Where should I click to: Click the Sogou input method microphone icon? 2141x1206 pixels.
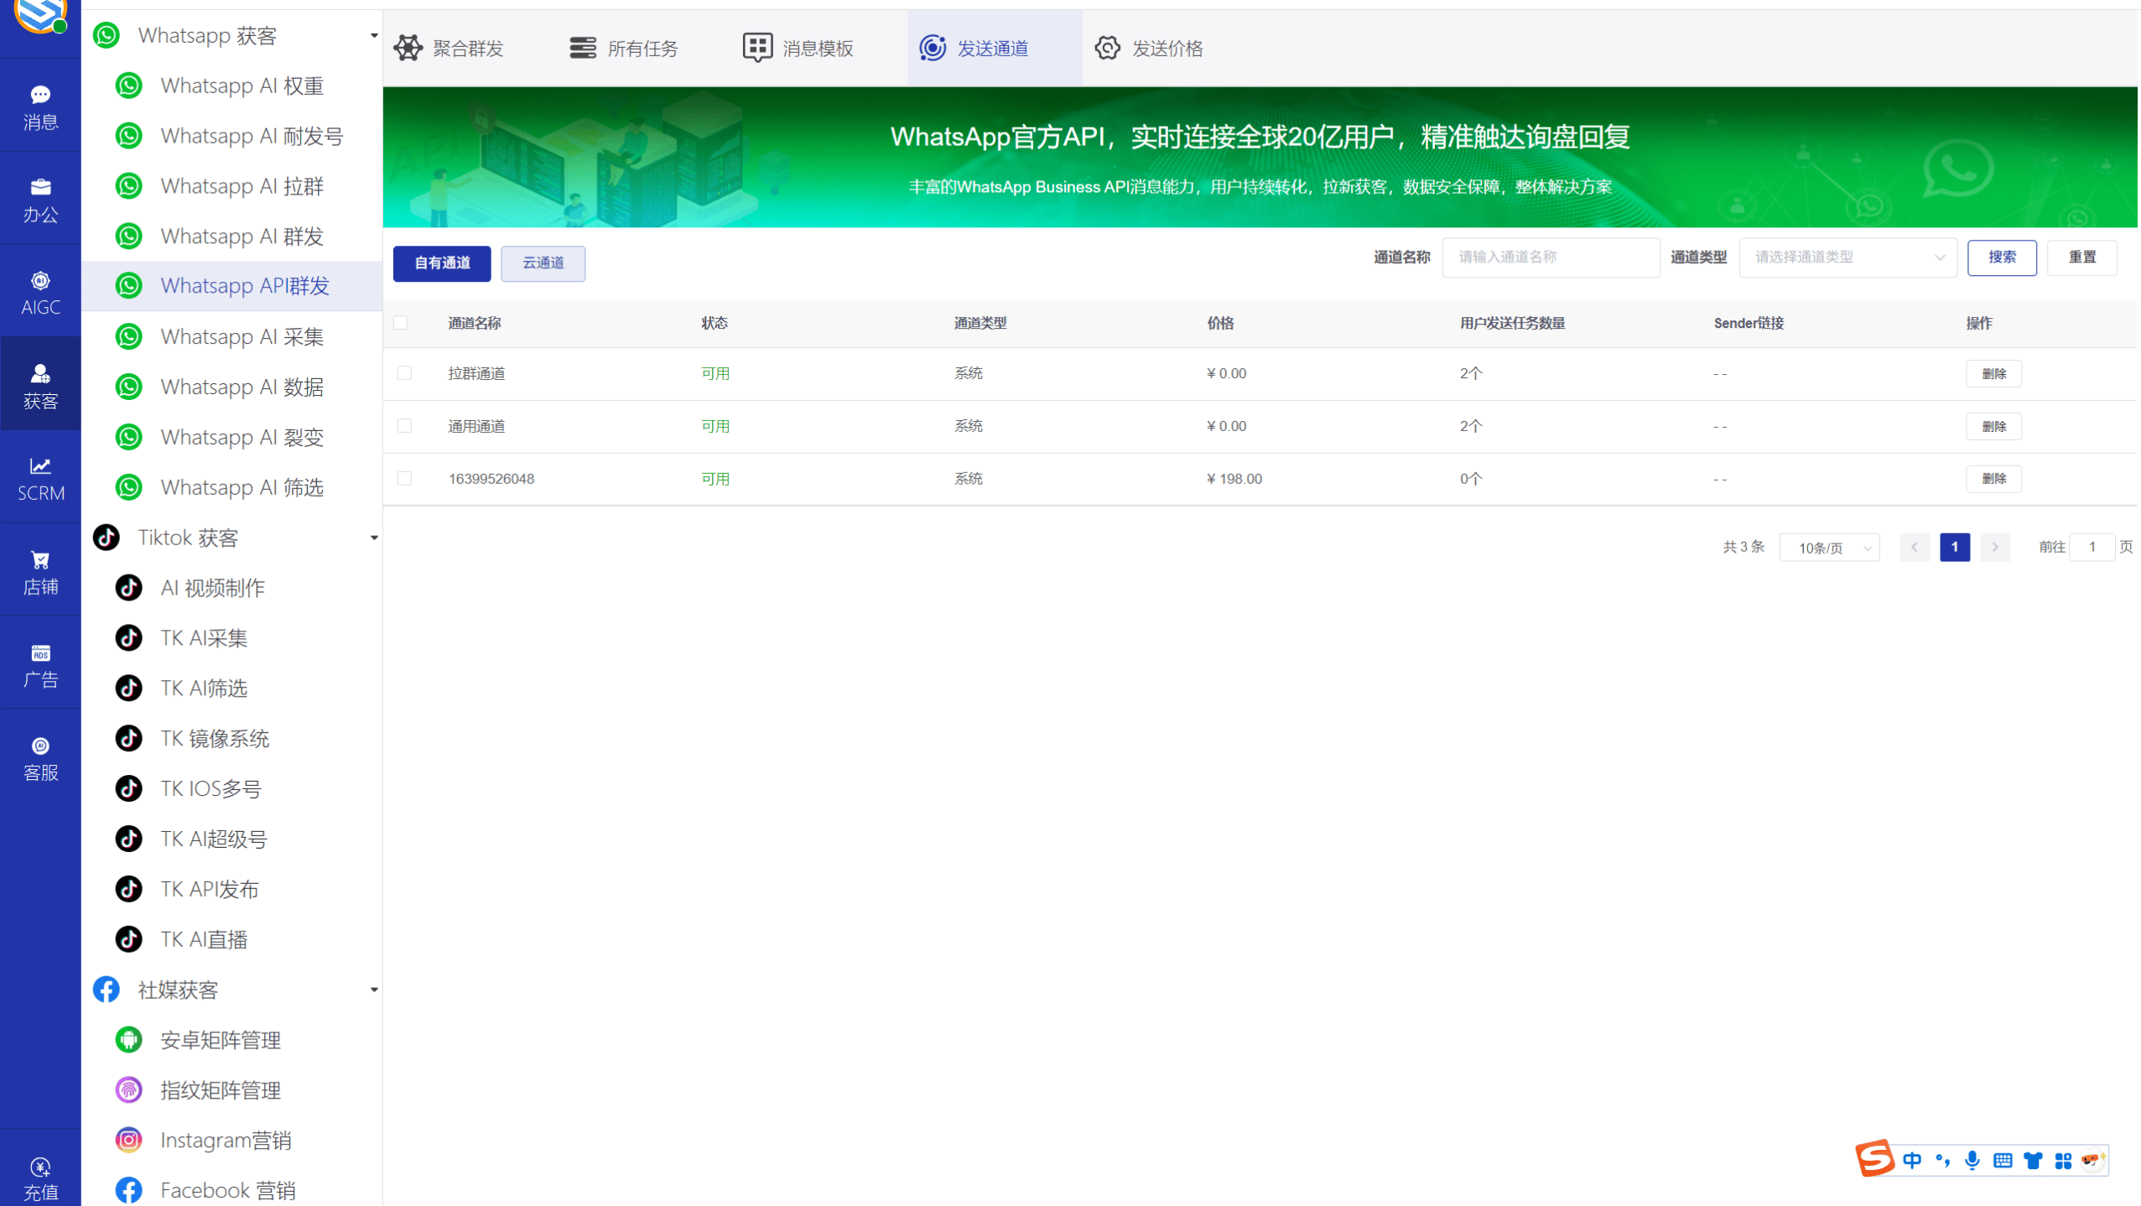click(1972, 1160)
